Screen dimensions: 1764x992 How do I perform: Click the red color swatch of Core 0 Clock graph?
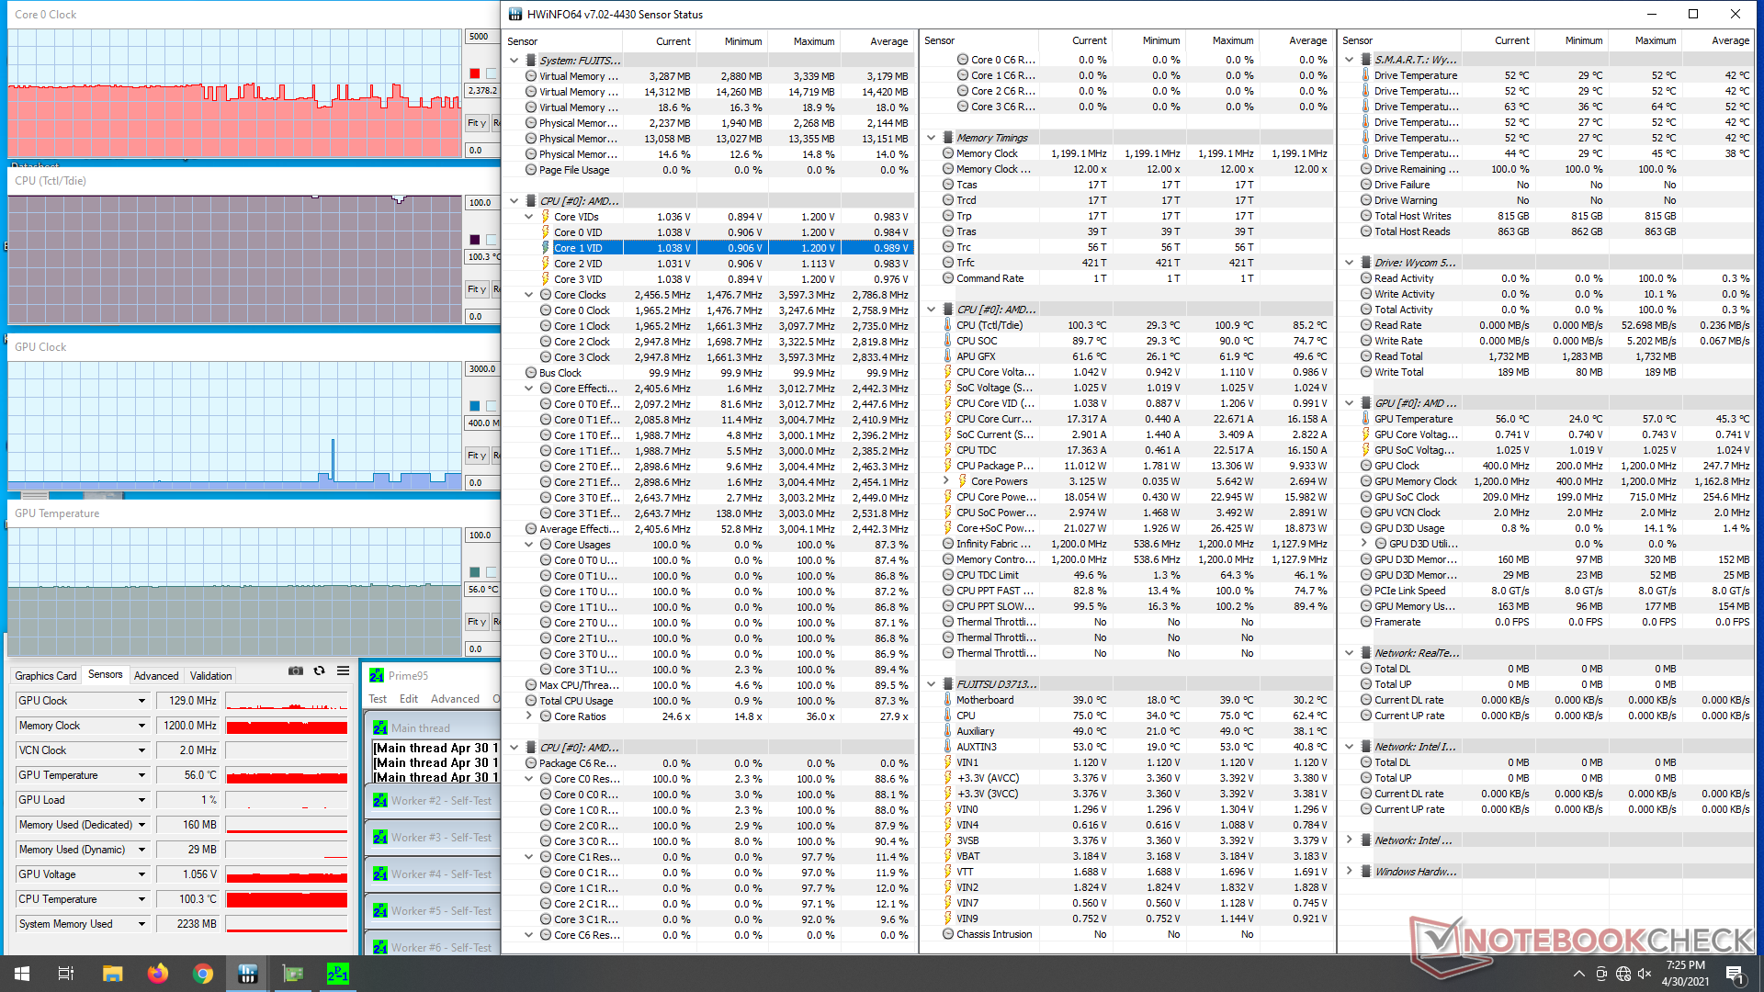coord(474,73)
